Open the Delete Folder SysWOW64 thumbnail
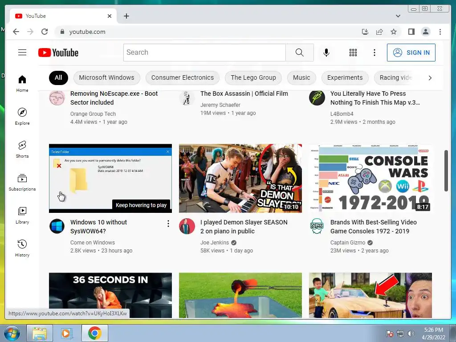 [110, 178]
